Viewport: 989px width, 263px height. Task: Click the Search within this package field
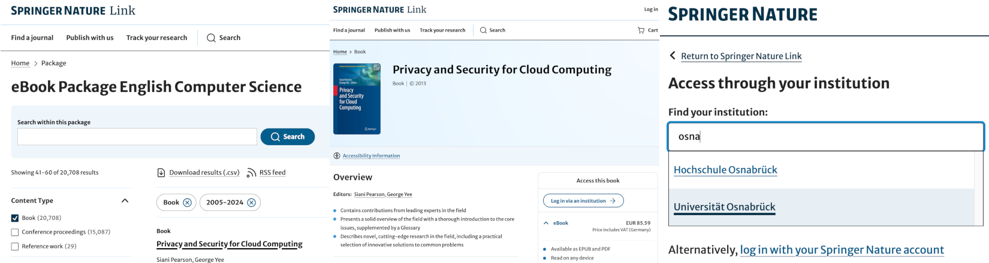(137, 137)
